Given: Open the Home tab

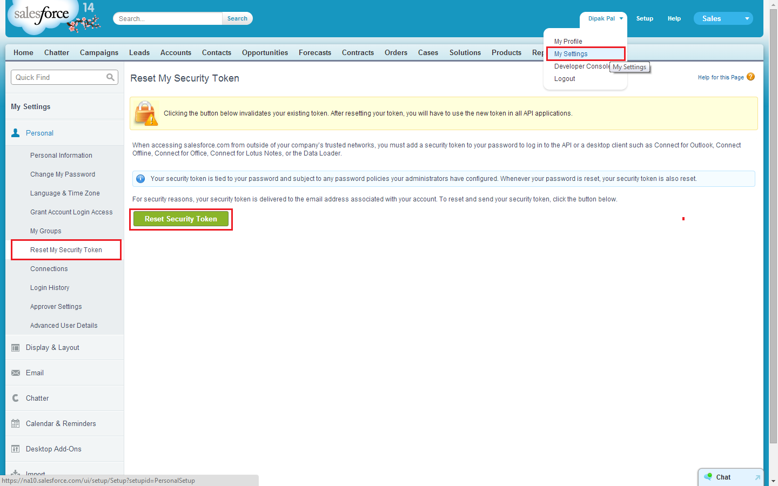Looking at the screenshot, I should click(23, 52).
